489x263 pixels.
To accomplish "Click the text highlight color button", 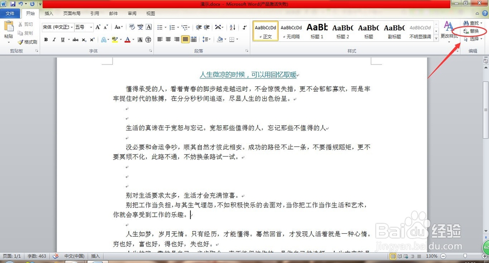I will point(114,40).
